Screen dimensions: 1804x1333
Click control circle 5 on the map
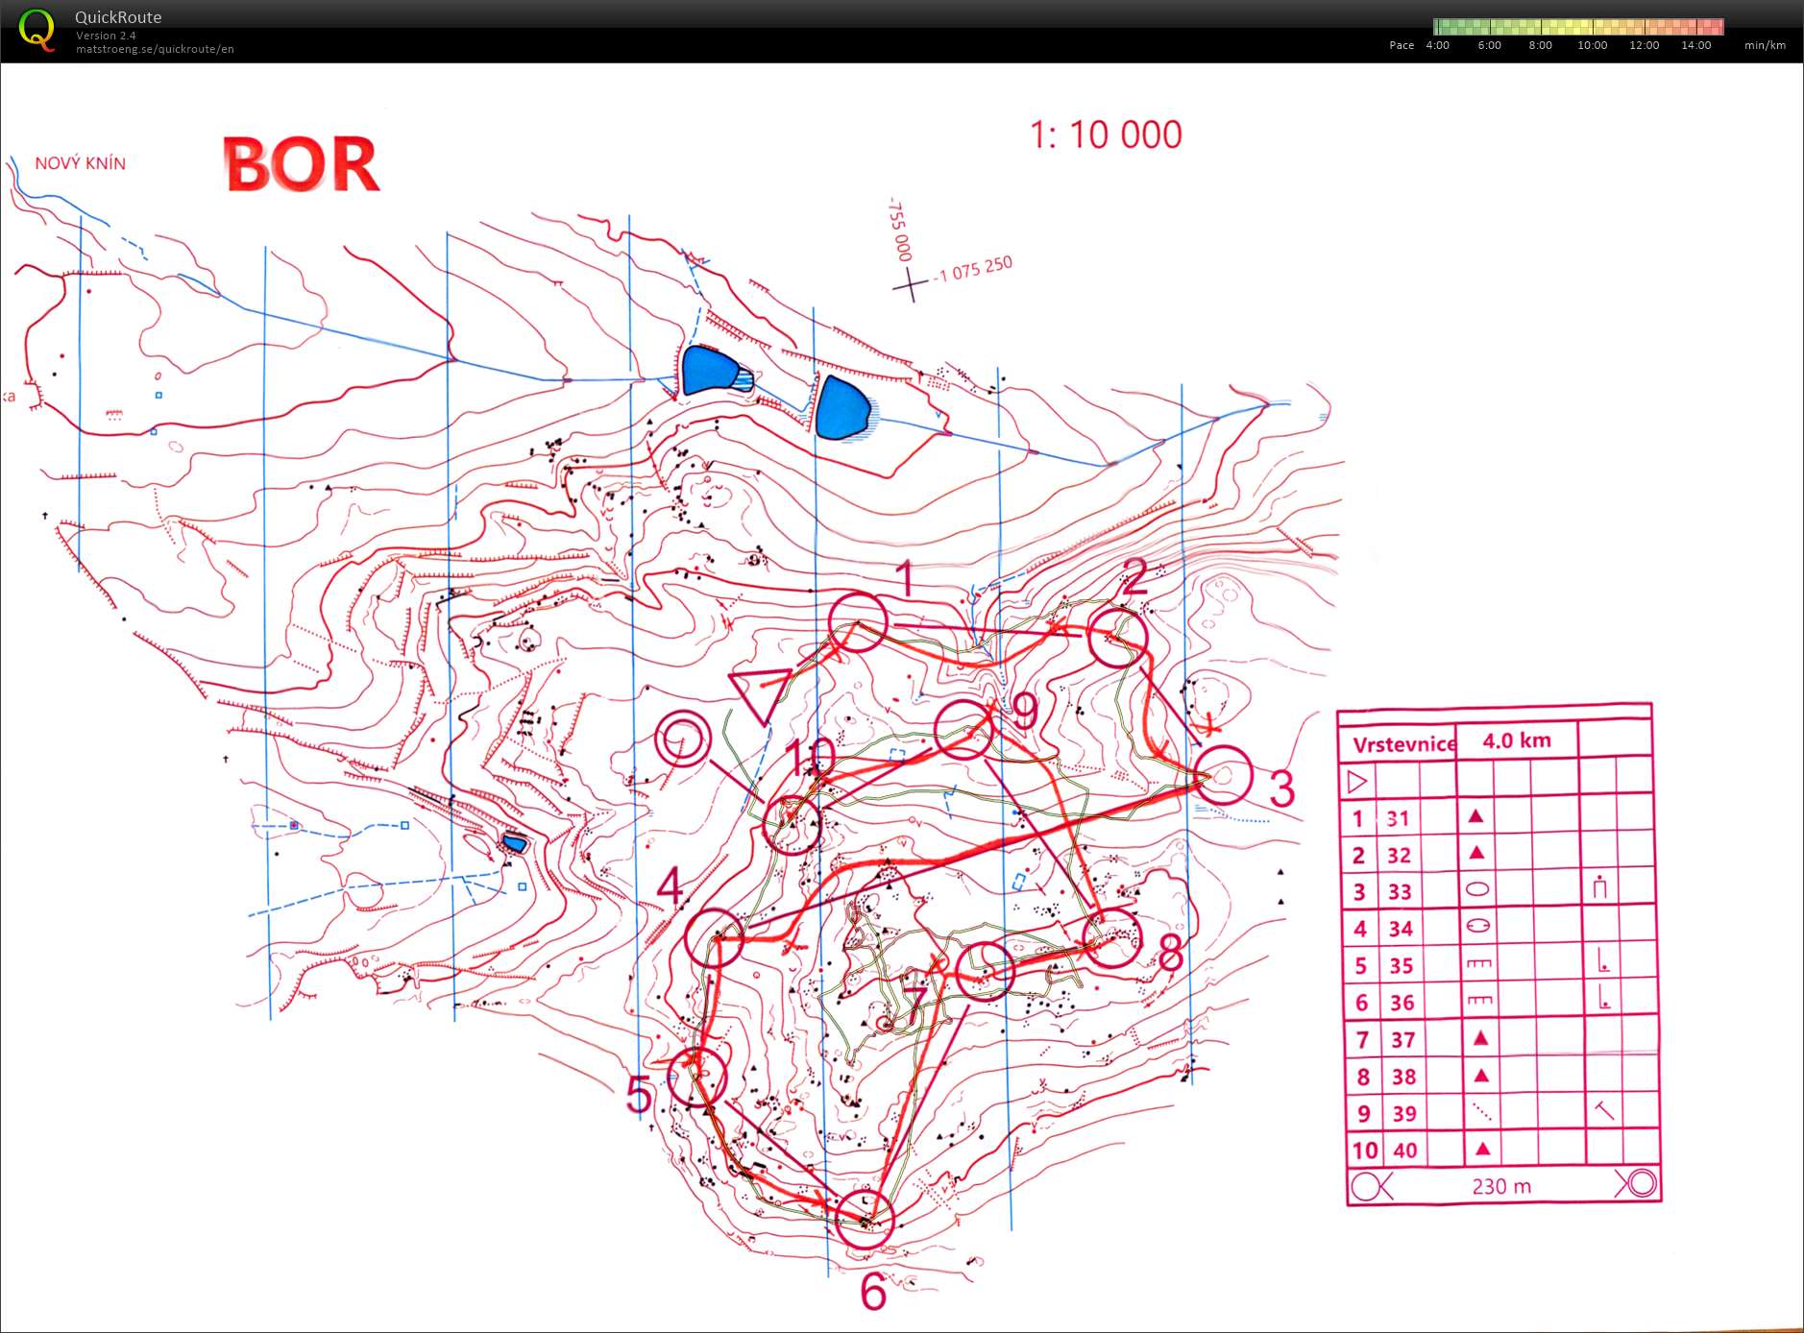click(696, 1078)
